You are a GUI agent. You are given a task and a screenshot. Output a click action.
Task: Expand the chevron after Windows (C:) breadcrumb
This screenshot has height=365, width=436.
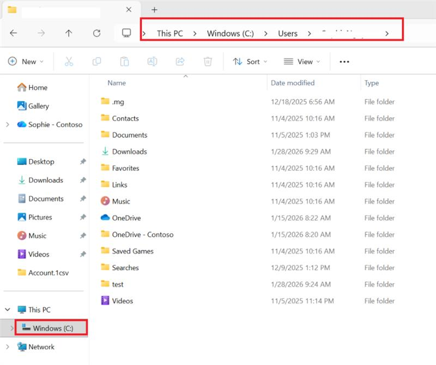point(266,34)
